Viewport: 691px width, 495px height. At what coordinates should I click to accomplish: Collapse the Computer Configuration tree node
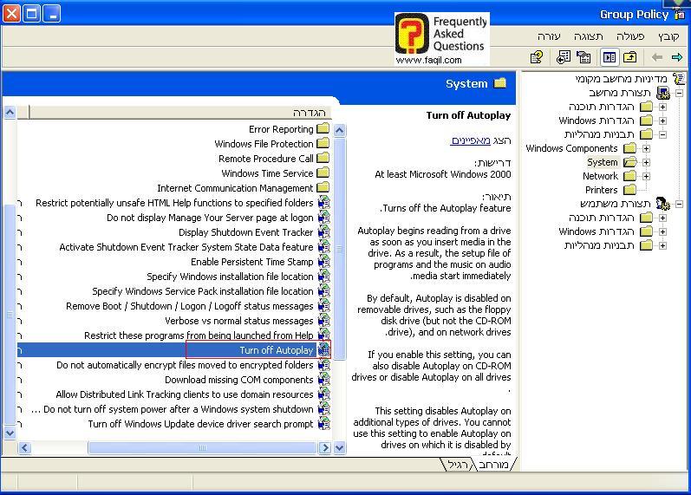[679, 93]
